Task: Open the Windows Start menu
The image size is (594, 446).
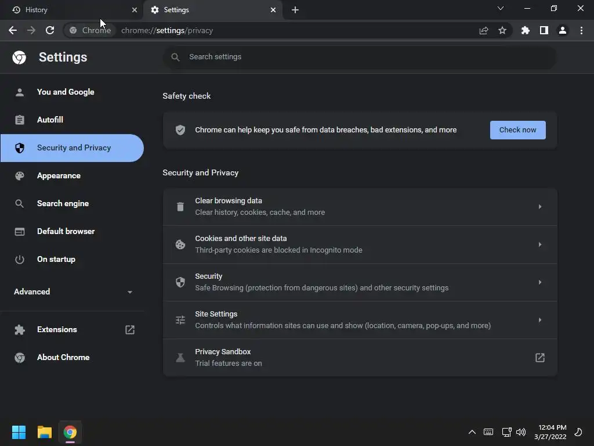Action: [19, 432]
